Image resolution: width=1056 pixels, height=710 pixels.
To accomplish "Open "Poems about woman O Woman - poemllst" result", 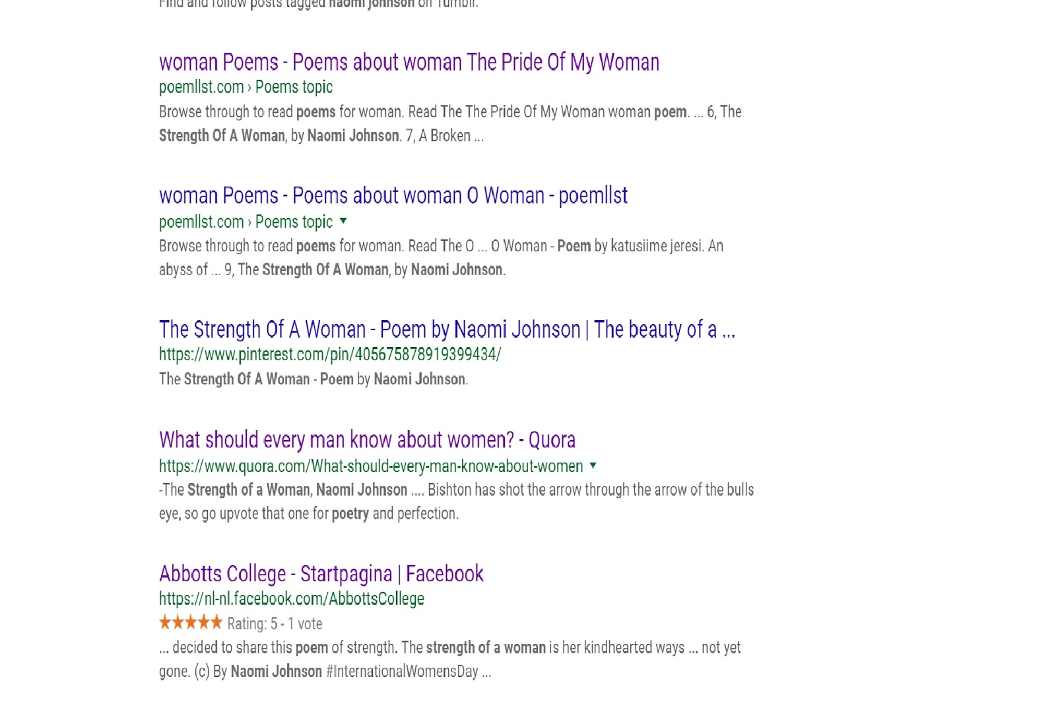I will point(393,196).
